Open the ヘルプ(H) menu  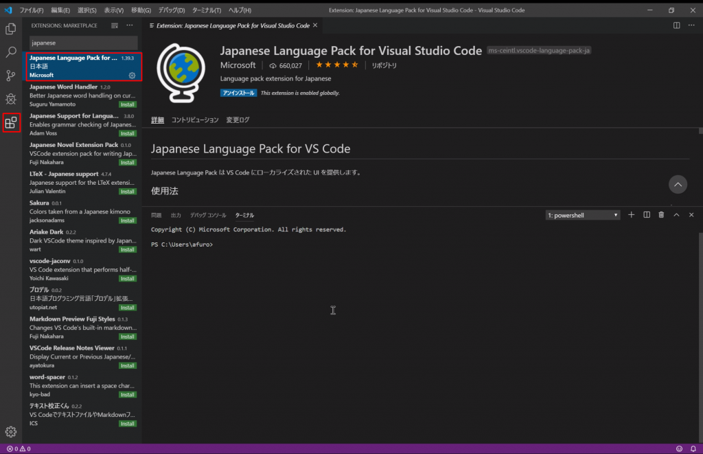click(240, 10)
